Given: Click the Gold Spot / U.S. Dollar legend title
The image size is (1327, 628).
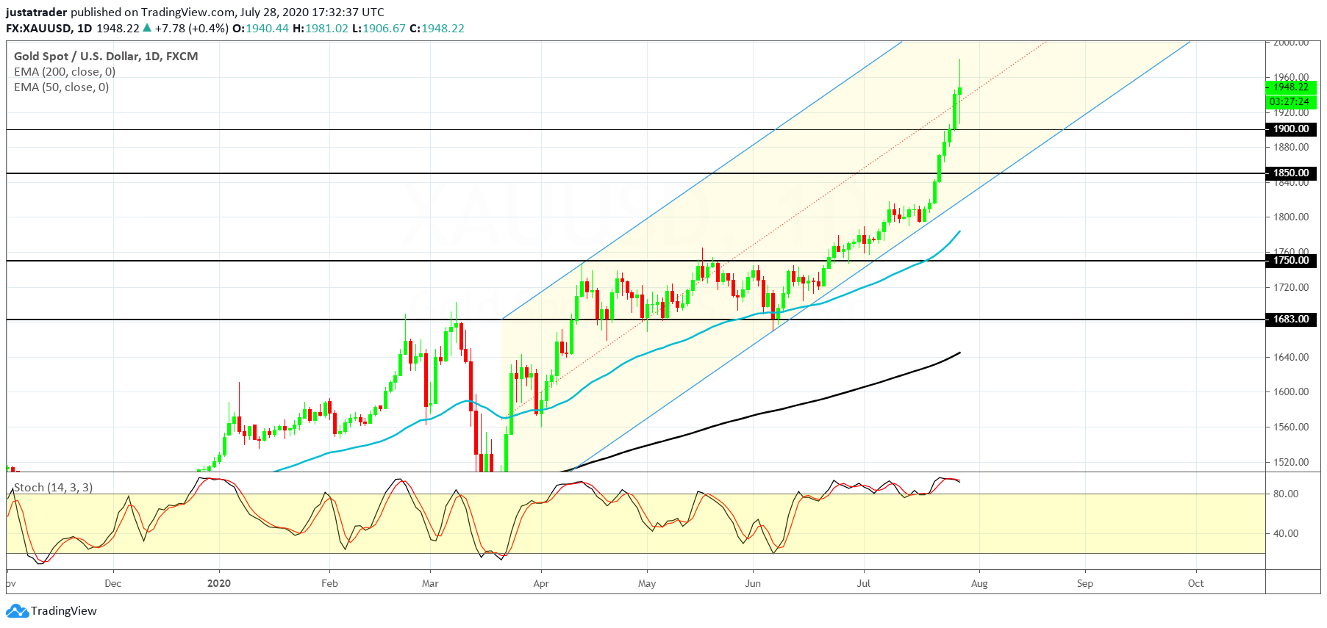Looking at the screenshot, I should click(106, 57).
